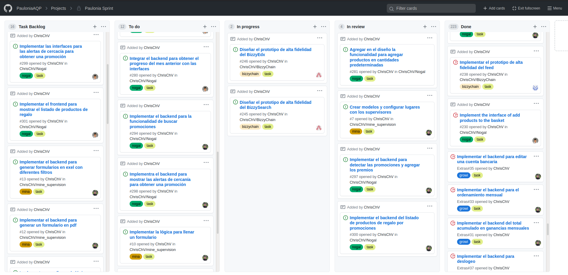The height and width of the screenshot is (275, 568).
Task: Open card menu for issue #281 card
Action: click(430, 38)
